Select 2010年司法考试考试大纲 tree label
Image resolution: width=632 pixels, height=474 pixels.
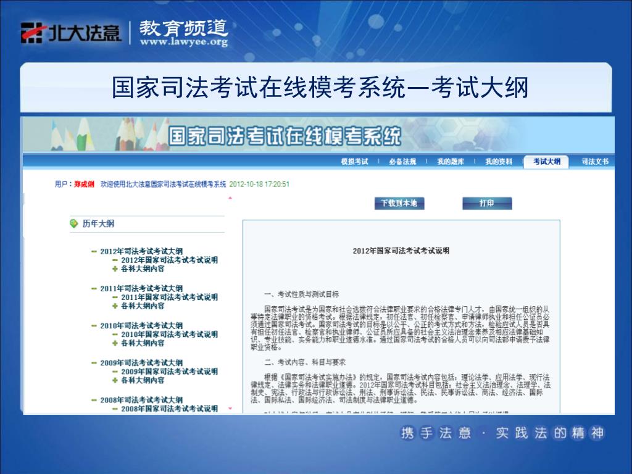point(141,325)
